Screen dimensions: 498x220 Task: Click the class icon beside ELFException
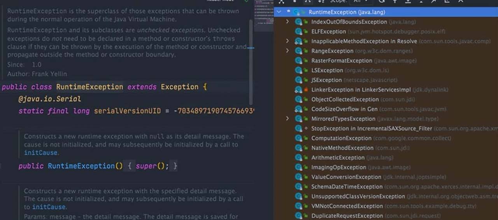(x=299, y=32)
